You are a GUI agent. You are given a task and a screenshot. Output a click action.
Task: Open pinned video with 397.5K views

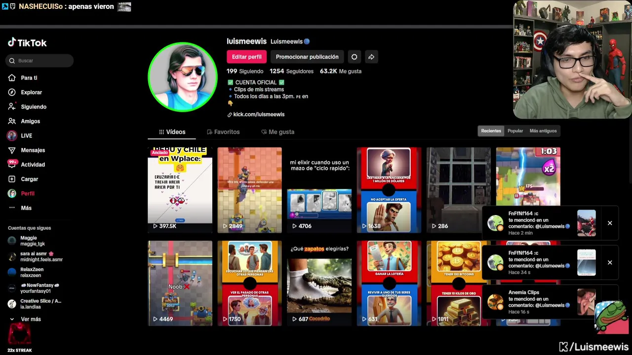click(x=180, y=190)
